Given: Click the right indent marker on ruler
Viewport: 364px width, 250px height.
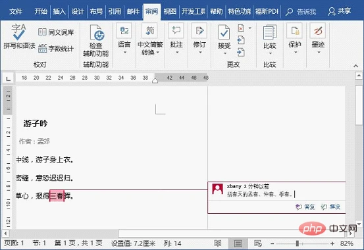Looking at the screenshot, I should pyautogui.click(x=155, y=81).
